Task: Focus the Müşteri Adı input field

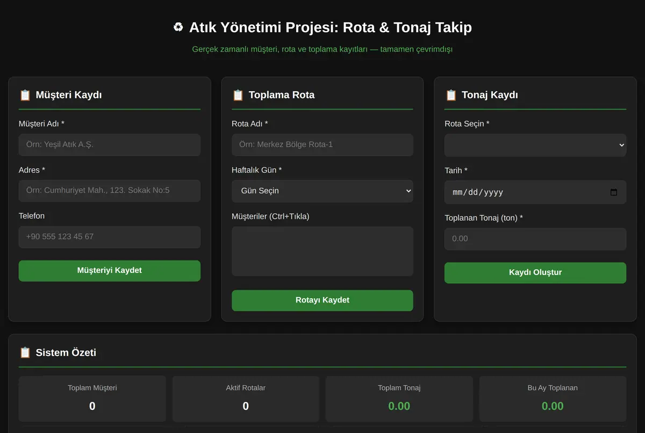Action: [x=110, y=145]
